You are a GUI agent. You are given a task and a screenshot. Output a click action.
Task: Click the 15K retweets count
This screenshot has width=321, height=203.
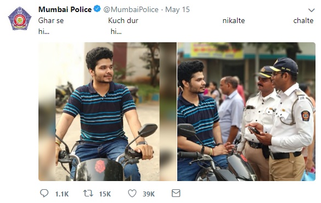pyautogui.click(x=105, y=194)
